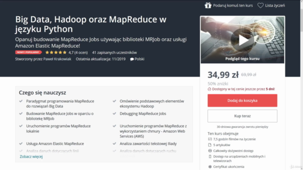Click checkmark beside Omówienie podstawowych elementów
Screen dimensions: 303x170
115,101
